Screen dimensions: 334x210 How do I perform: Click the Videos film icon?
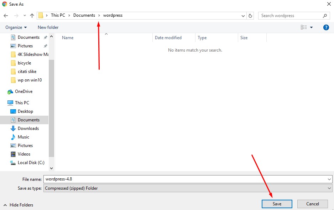coord(13,154)
